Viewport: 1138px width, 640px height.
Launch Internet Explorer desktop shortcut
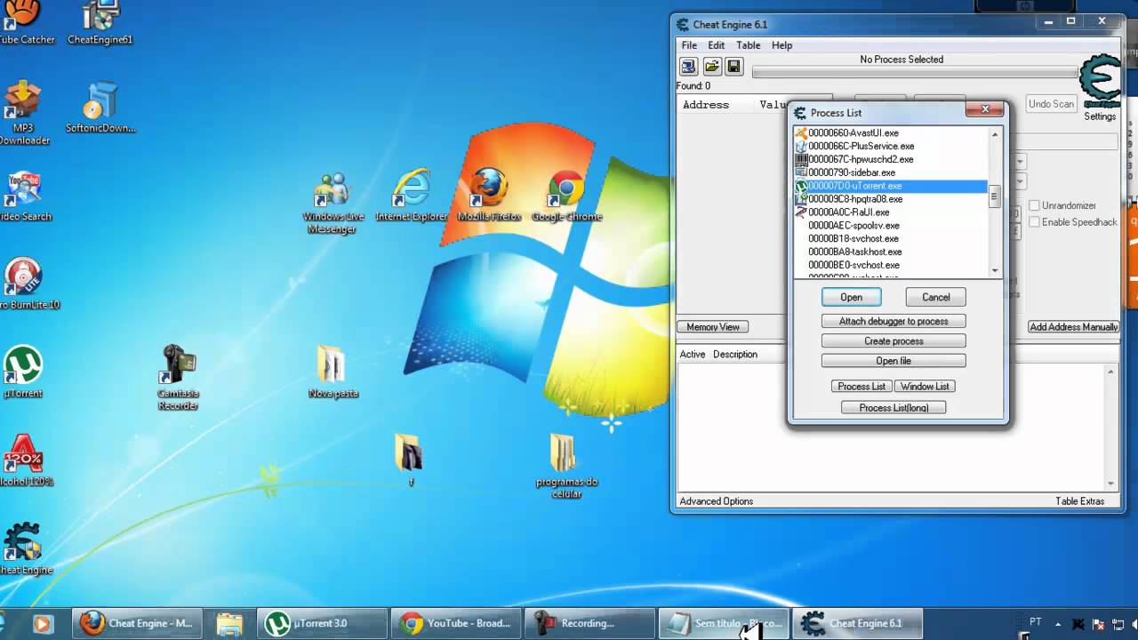411,196
